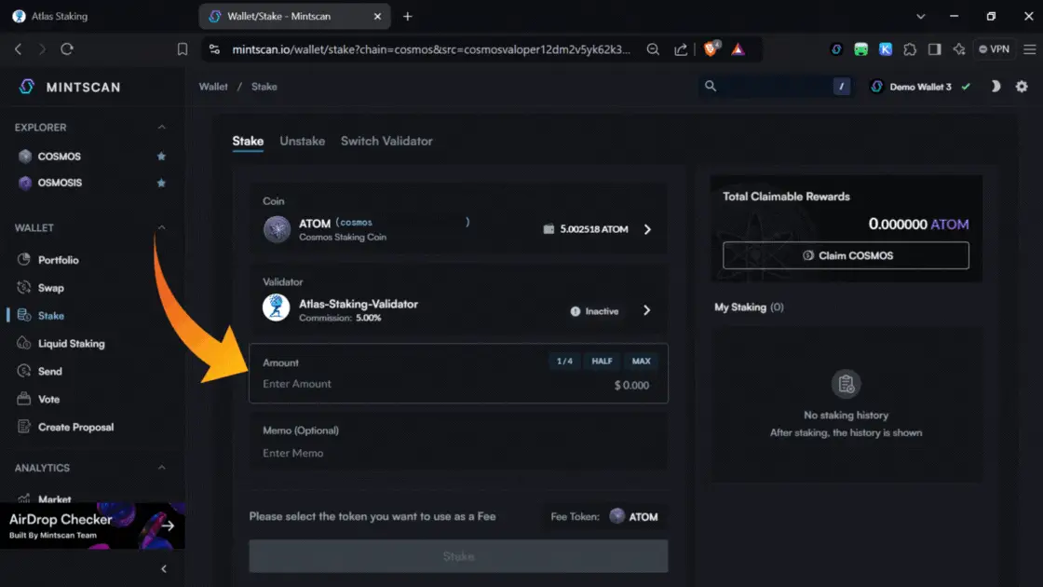Open the Send page in sidebar
The image size is (1043, 587).
pos(49,371)
